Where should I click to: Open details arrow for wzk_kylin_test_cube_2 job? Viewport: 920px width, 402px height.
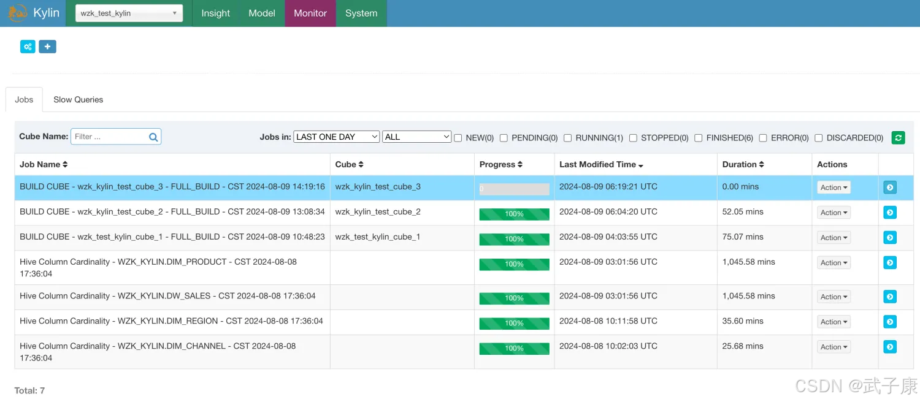[x=889, y=213]
